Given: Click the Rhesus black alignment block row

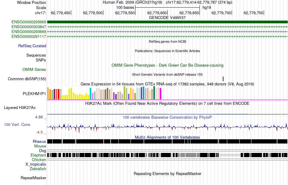Looking at the screenshot, I should tap(167, 141).
